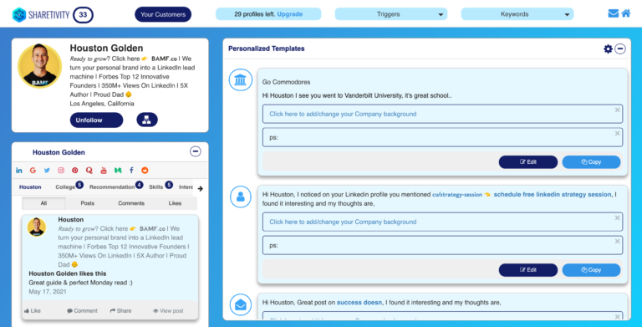Share Houston's post
The height and width of the screenshot is (327, 642).
120,310
